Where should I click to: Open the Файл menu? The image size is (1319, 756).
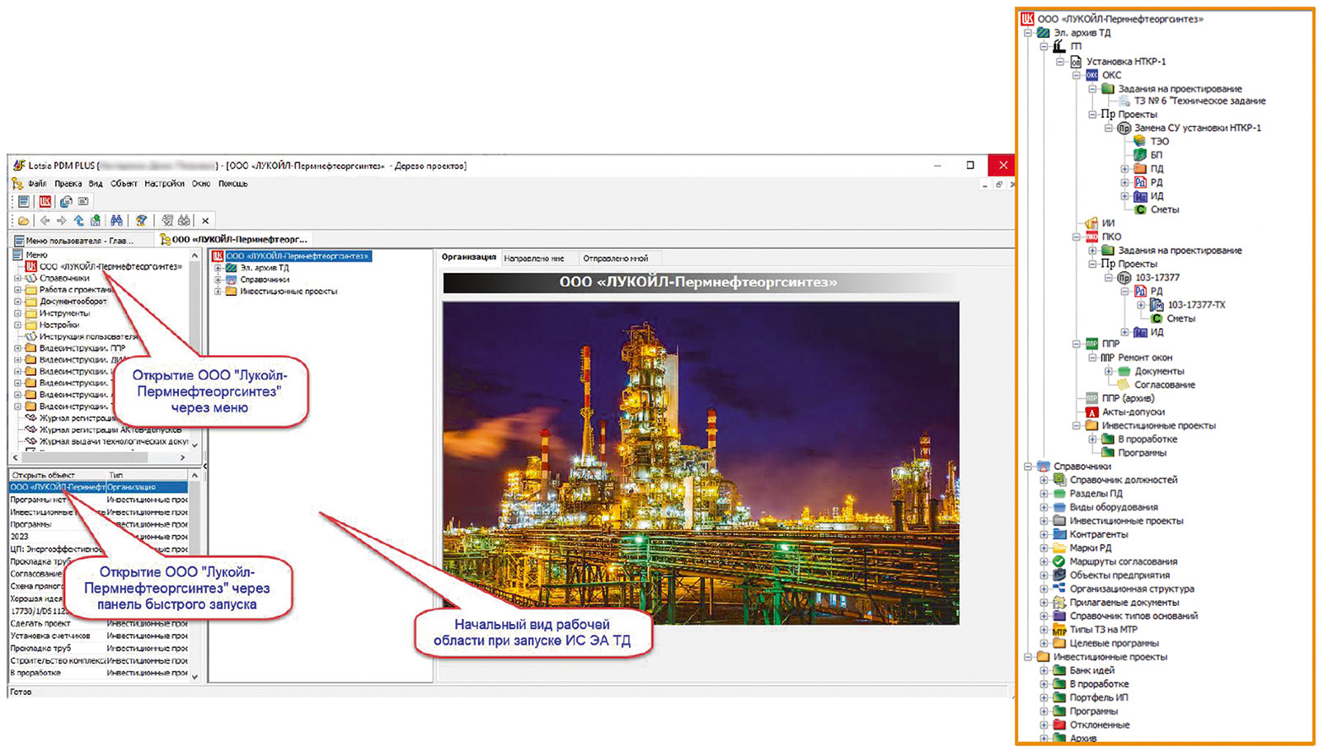(37, 184)
